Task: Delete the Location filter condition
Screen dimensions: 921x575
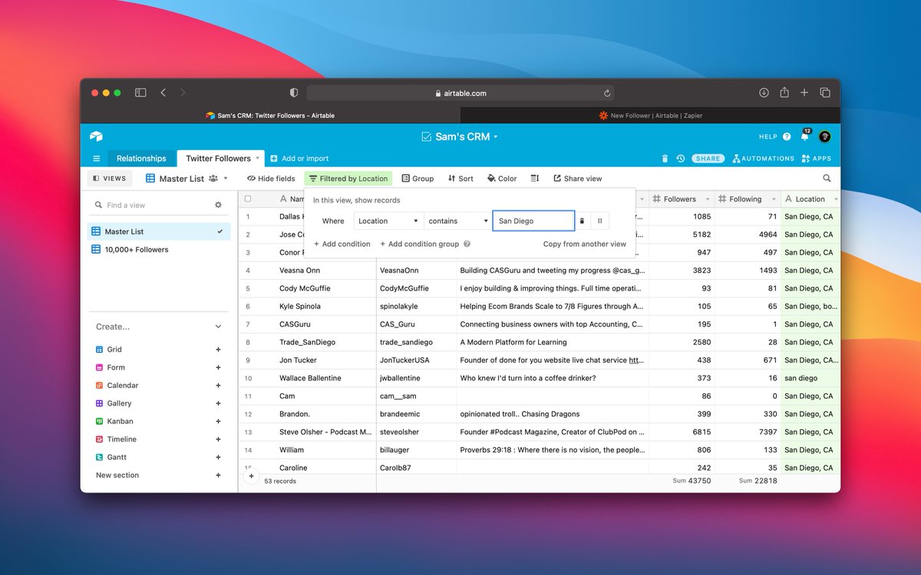Action: (582, 221)
